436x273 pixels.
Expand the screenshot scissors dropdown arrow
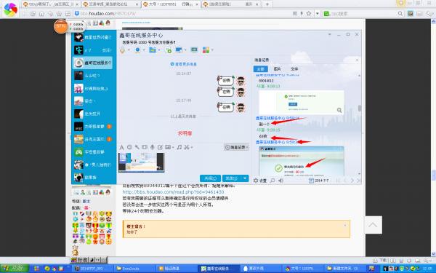point(192,147)
